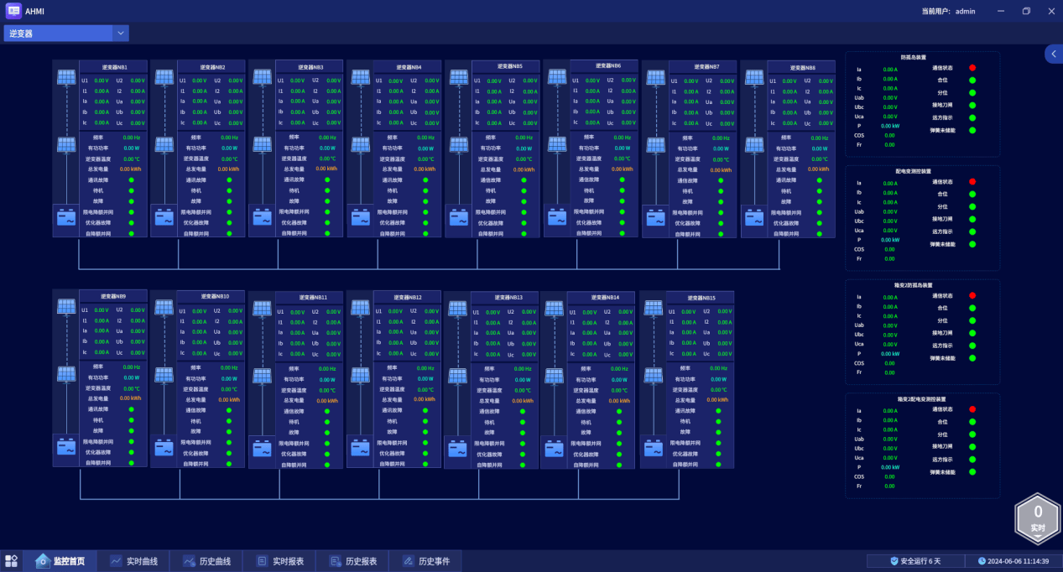The height and width of the screenshot is (572, 1063).
Task: Click the battery inverter icon of 逆变器NB2
Action: 164,216
